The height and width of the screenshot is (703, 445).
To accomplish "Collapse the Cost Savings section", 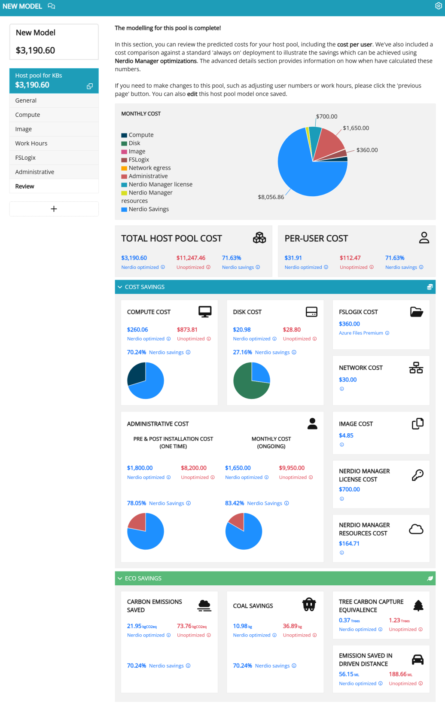I will (x=120, y=287).
